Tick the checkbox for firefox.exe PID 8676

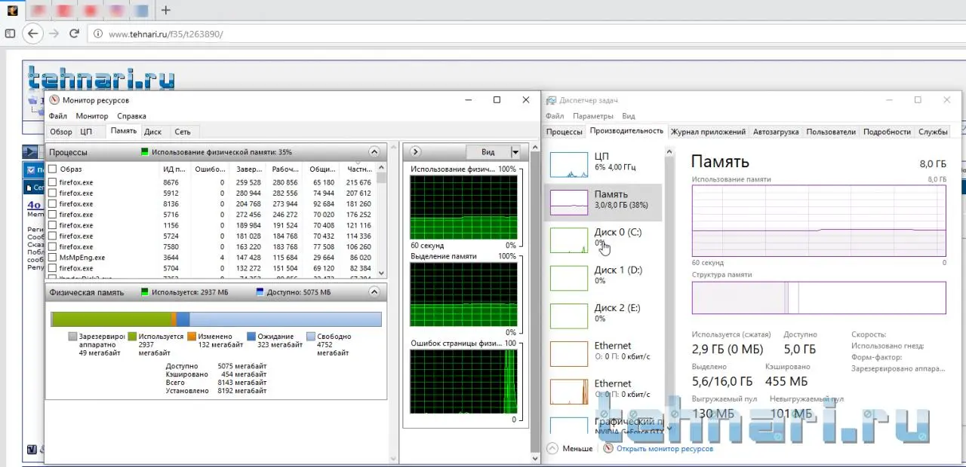52,182
